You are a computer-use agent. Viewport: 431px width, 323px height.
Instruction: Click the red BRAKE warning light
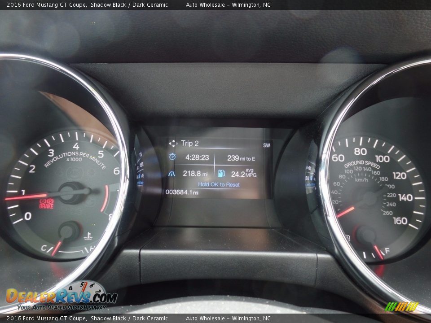[46, 204]
